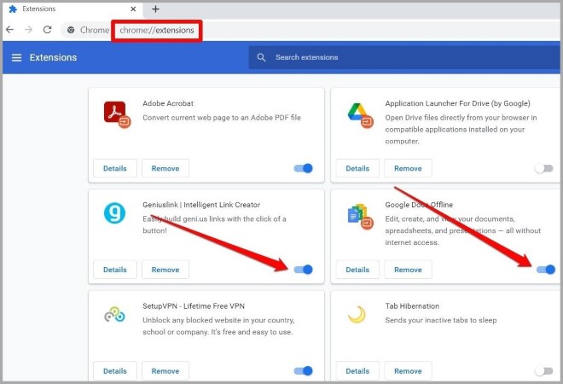Click the Extensions page title
563x384 pixels.
pyautogui.click(x=53, y=57)
